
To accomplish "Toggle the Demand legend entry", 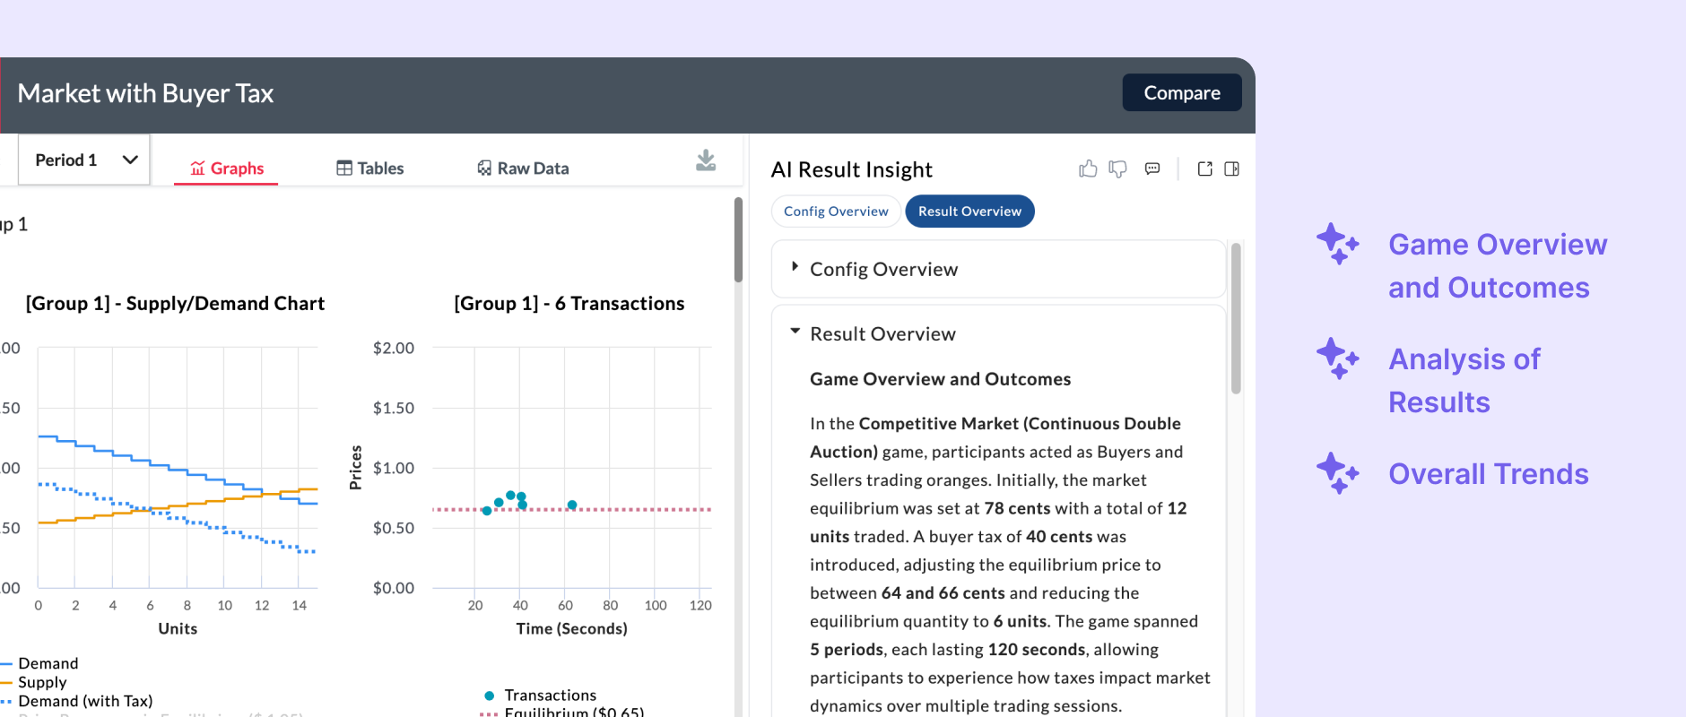I will coord(39,663).
